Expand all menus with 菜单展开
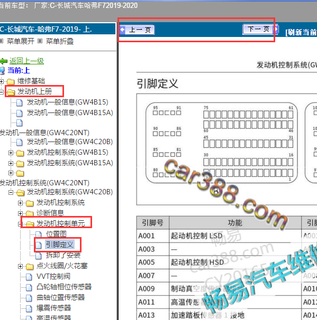The image size is (317, 320). pos(21,41)
